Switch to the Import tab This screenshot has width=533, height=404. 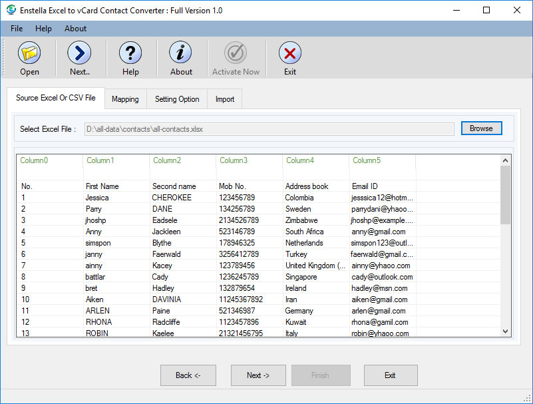click(x=225, y=99)
